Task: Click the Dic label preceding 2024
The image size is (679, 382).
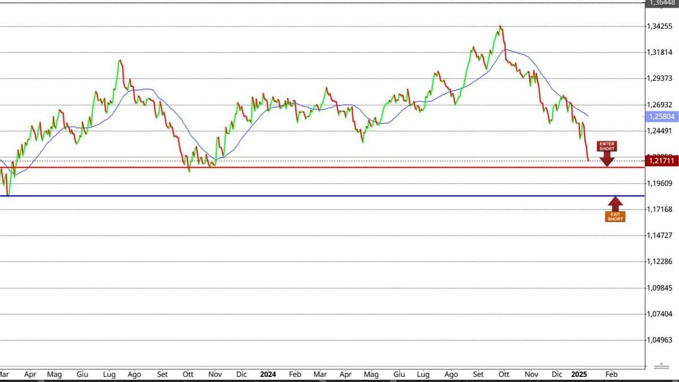Action: point(242,375)
